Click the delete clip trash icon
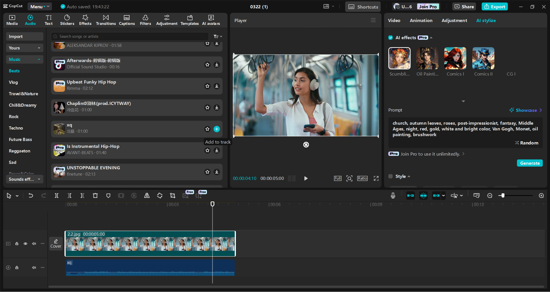 tap(95, 196)
